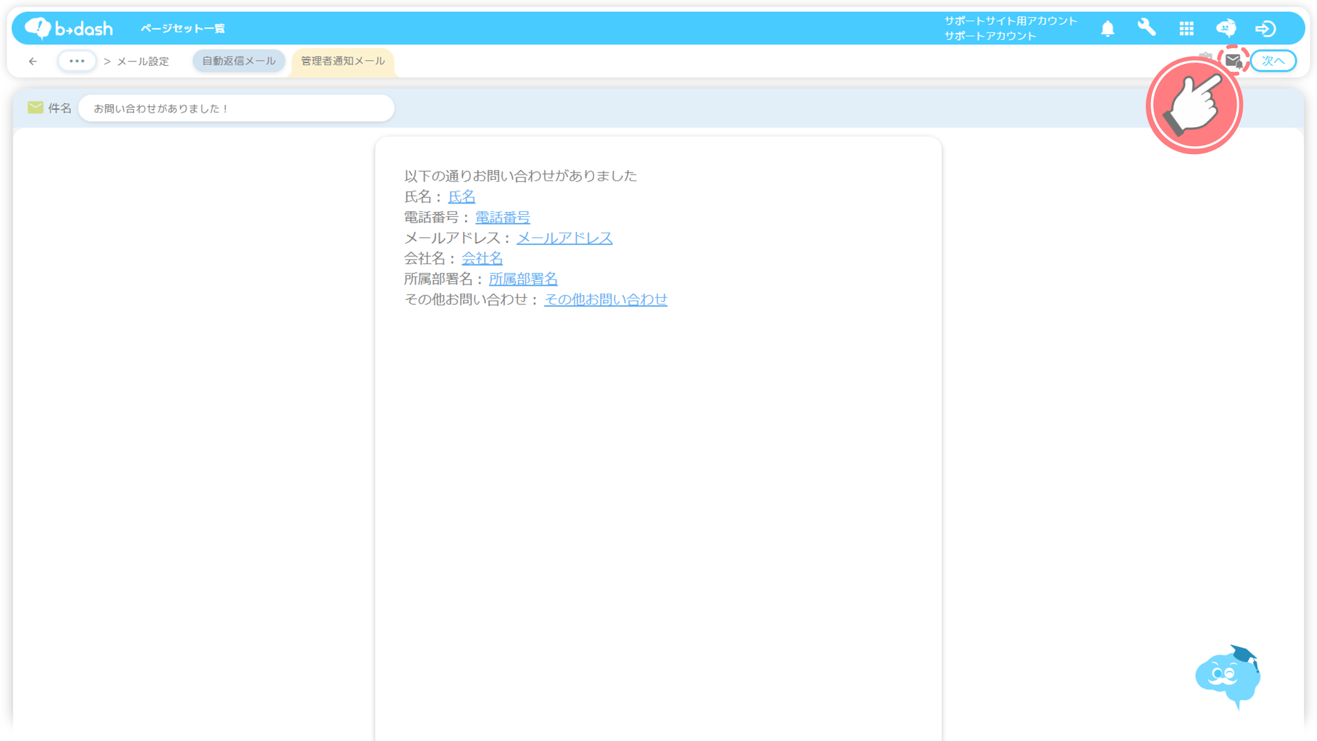Click the メール設定 breadcrumb text
Screen dimensions: 1317x741
[143, 61]
